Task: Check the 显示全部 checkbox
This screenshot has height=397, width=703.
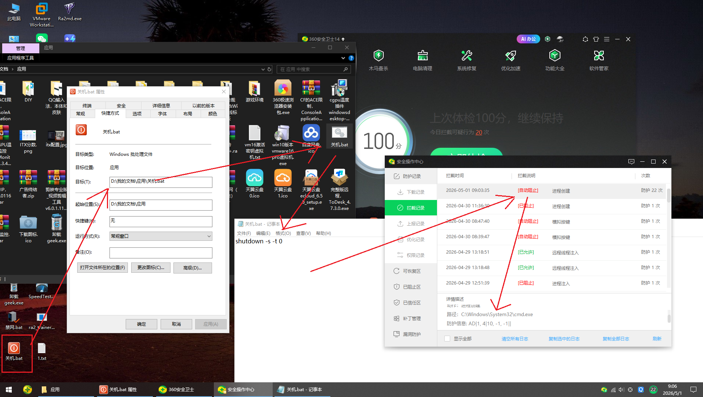Action: [x=447, y=339]
